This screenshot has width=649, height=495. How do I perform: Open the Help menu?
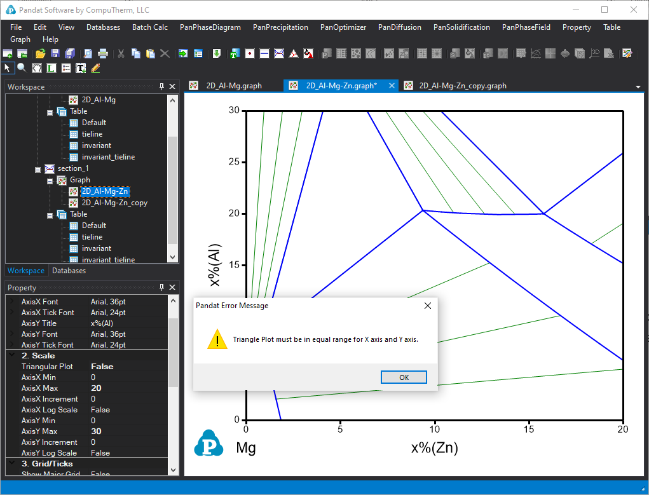tap(50, 39)
